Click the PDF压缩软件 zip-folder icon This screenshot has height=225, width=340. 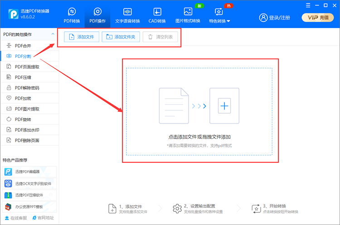[x=9, y=195]
